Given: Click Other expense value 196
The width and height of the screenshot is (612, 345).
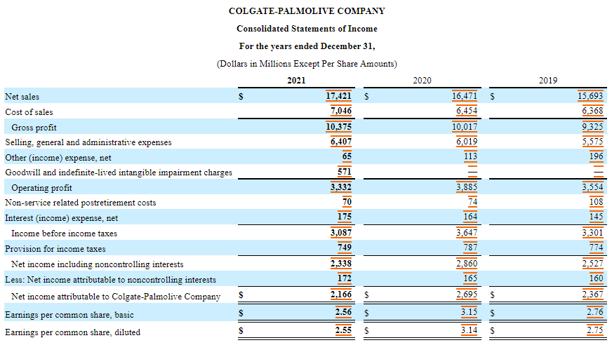Looking at the screenshot, I should (596, 156).
